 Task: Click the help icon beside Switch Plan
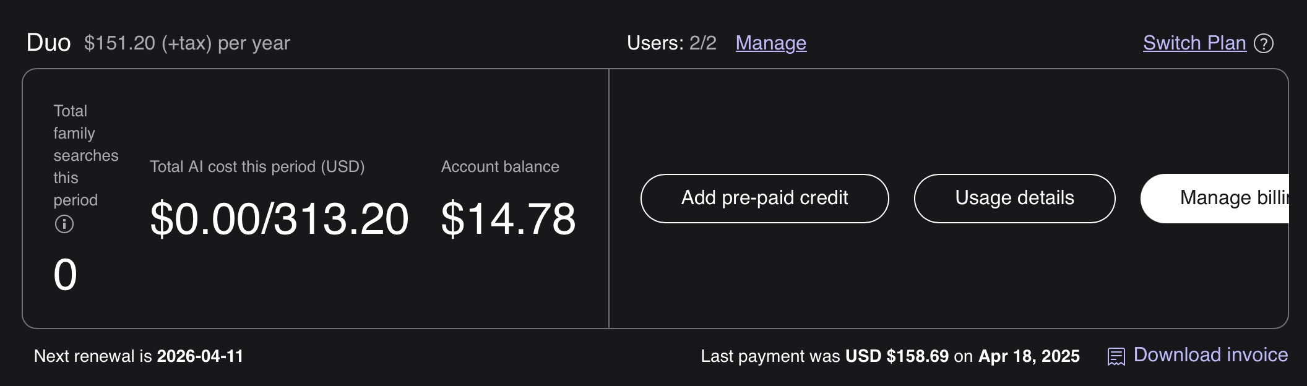1263,43
